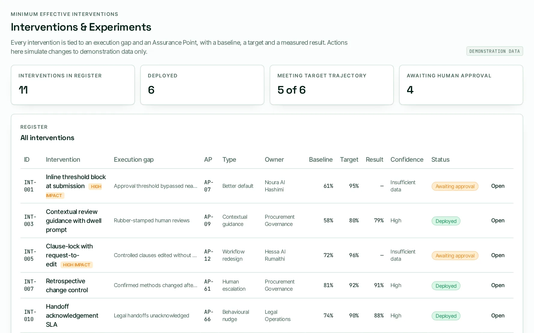
Task: Click 'Behavioural nudge' type cell
Action: [x=236, y=316]
